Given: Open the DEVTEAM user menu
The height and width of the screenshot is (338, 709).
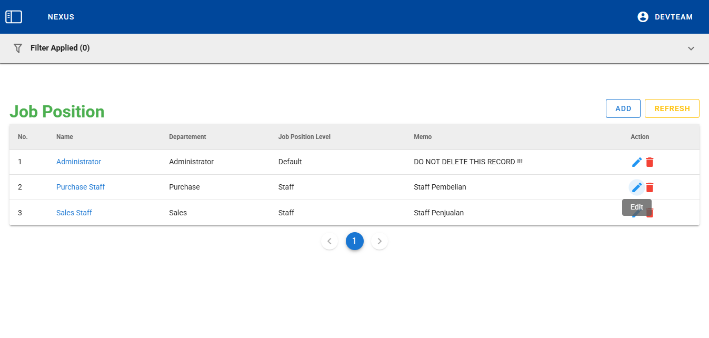Looking at the screenshot, I should tap(673, 17).
